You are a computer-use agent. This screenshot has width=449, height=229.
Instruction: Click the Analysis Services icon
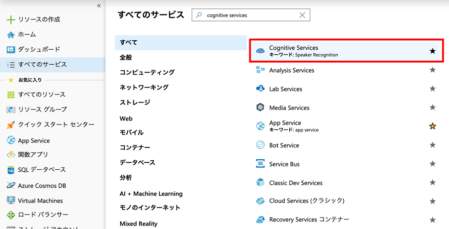(x=260, y=70)
